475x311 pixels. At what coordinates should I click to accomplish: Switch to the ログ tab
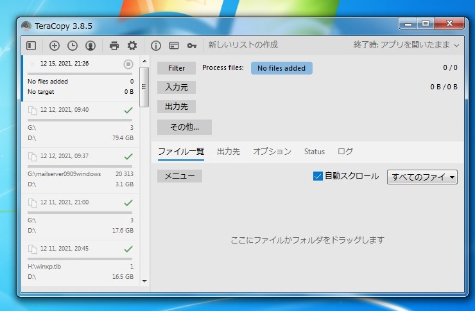click(345, 151)
